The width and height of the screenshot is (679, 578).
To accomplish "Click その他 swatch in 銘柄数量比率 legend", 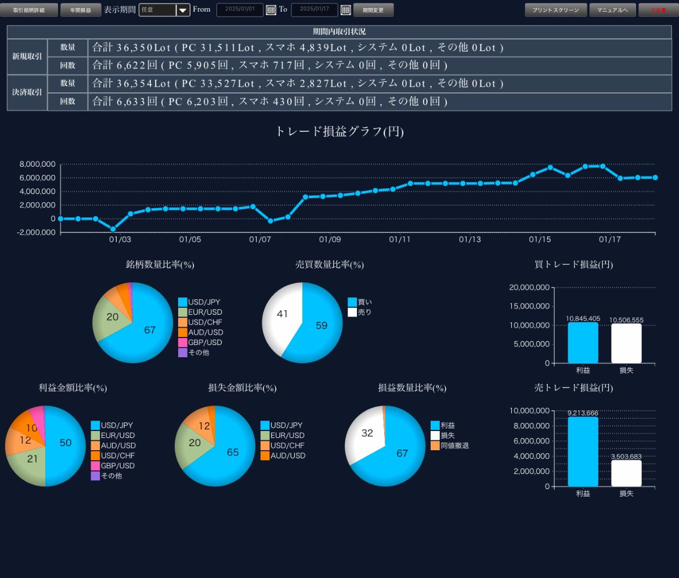I will coord(182,353).
